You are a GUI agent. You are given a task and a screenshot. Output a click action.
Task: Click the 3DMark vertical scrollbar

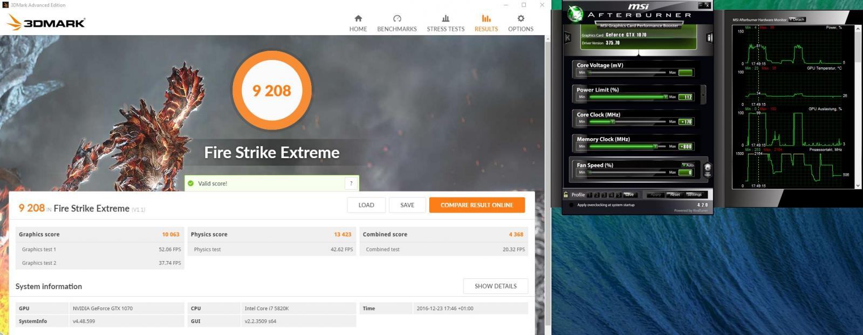(x=547, y=183)
